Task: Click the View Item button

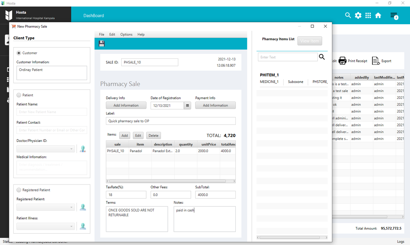Action: click(x=310, y=41)
